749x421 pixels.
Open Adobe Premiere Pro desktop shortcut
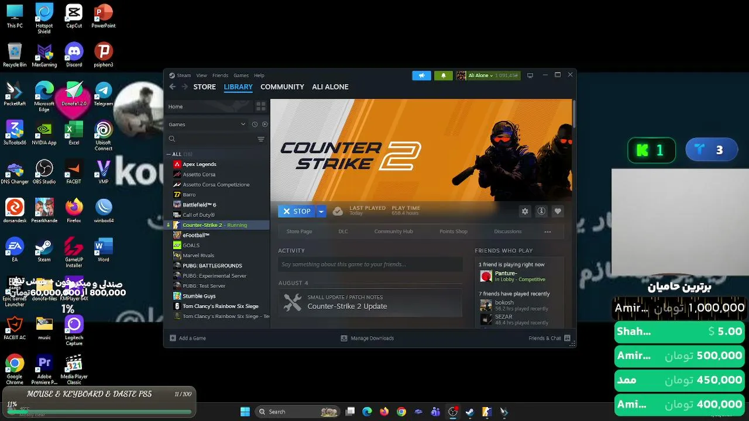(x=44, y=370)
